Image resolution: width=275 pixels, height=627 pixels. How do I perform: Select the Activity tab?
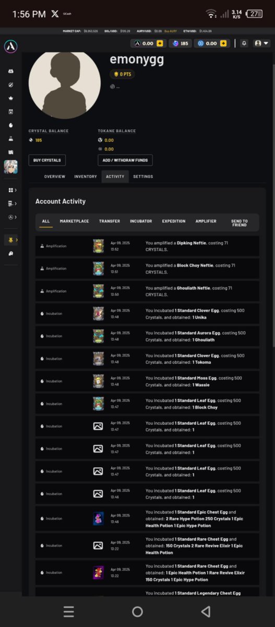(115, 177)
